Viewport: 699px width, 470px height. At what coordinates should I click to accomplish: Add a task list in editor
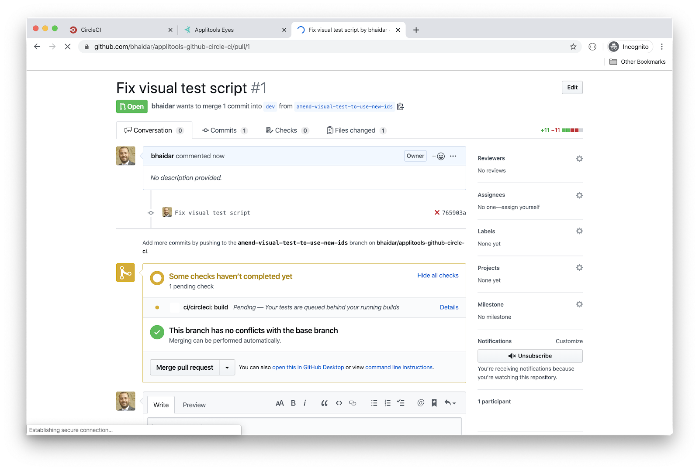point(401,403)
